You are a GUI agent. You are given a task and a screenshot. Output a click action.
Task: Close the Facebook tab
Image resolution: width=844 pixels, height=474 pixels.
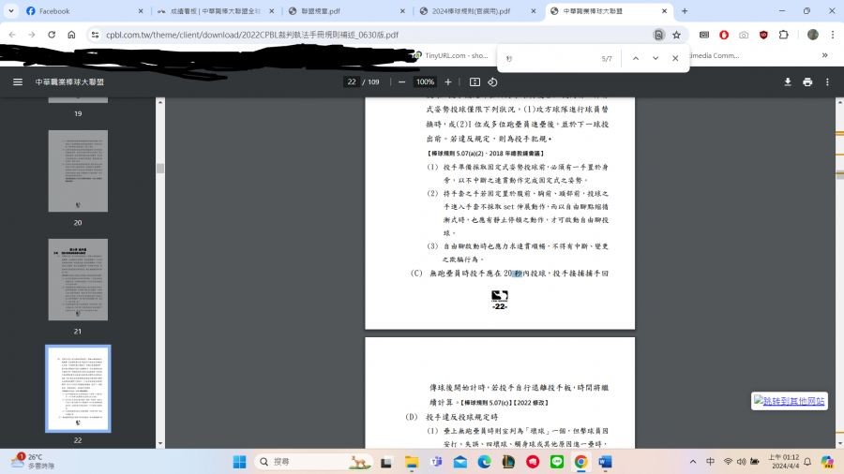141,10
